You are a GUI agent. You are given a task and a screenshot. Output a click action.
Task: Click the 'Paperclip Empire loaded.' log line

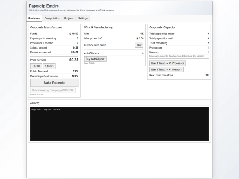[x=46, y=110]
